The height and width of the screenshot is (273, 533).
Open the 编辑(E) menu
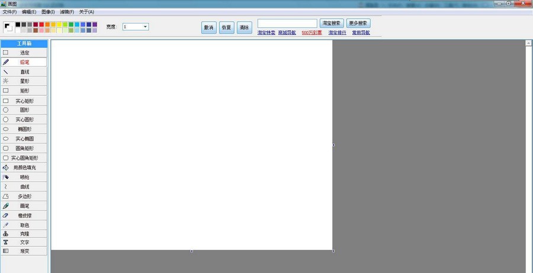tap(29, 12)
